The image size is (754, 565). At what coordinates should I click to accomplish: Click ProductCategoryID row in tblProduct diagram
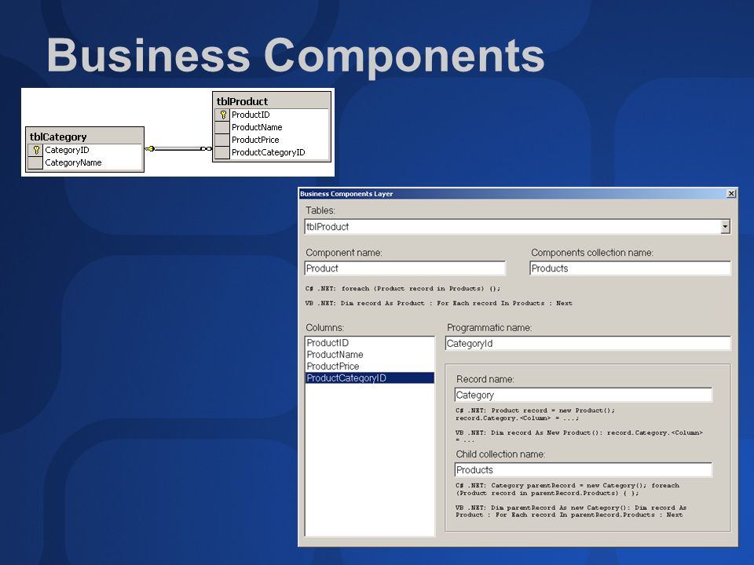(273, 152)
